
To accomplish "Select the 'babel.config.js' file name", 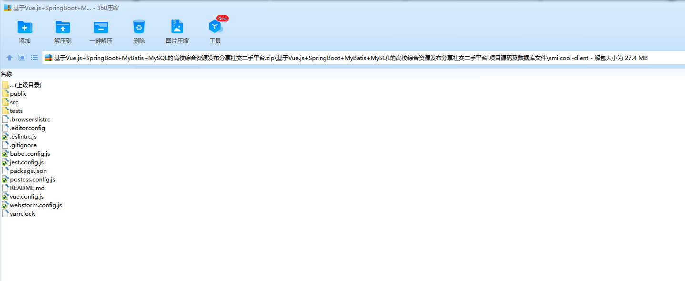I will (x=30, y=154).
